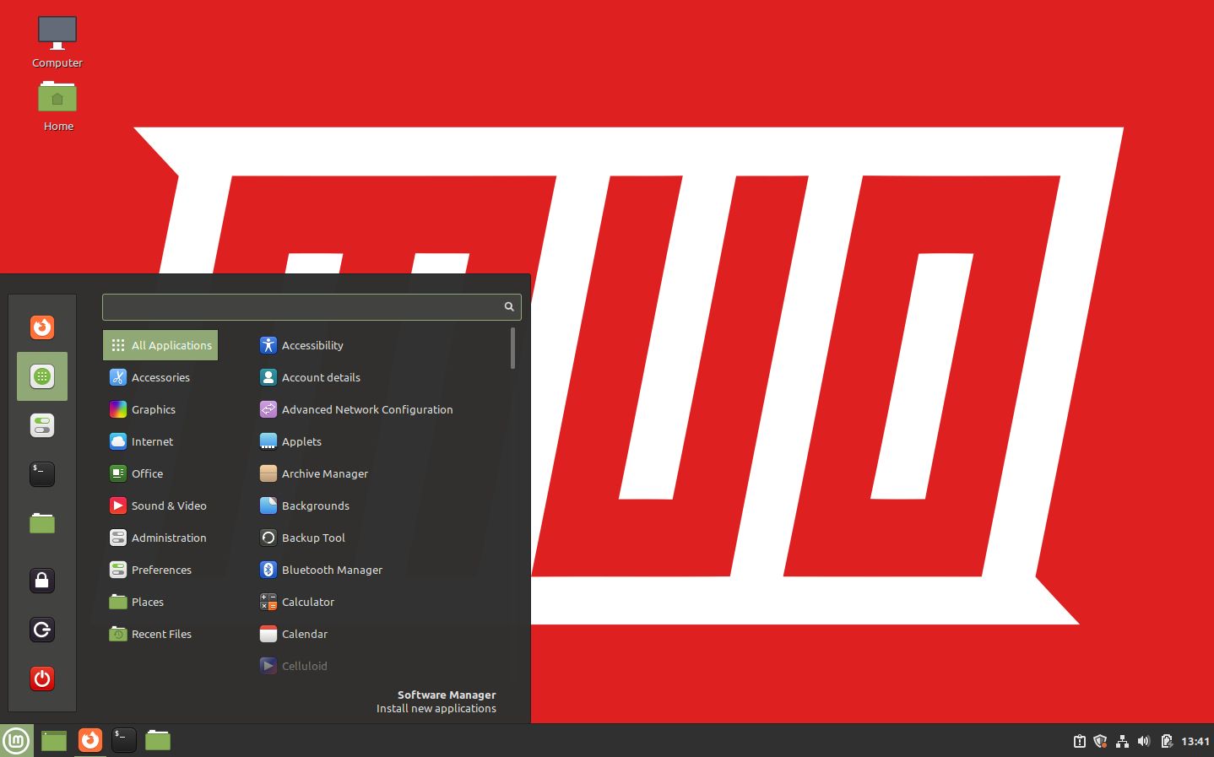Open the Files folder on the panel
The height and width of the screenshot is (757, 1214).
158,740
